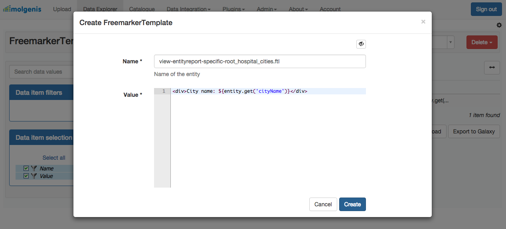Open the Account menu item
Image resolution: width=506 pixels, height=229 pixels.
(330, 9)
